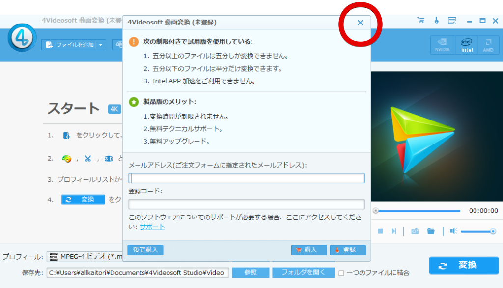
Task: Click the email address input field
Action: [x=247, y=178]
